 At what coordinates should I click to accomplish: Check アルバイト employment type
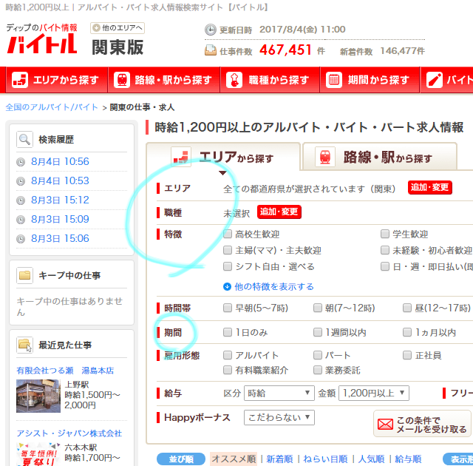[x=228, y=355]
